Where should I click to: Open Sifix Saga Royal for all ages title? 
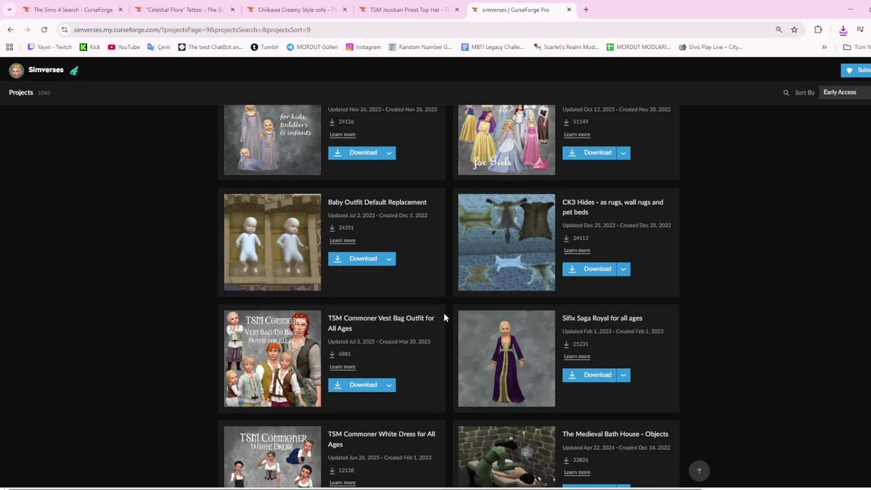[x=602, y=318]
